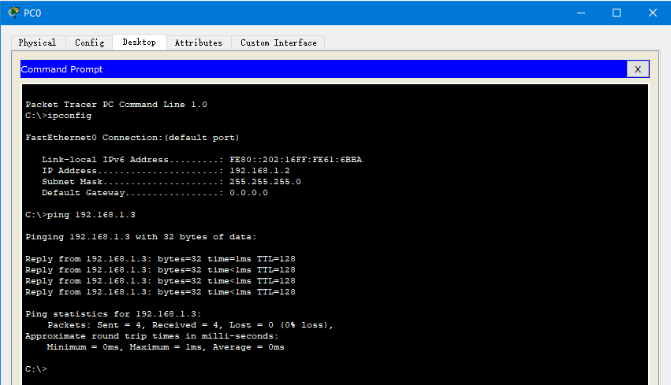The height and width of the screenshot is (385, 671).
Task: Click 'Packet Tracer PC Command Line 1.0' text
Action: click(116, 104)
